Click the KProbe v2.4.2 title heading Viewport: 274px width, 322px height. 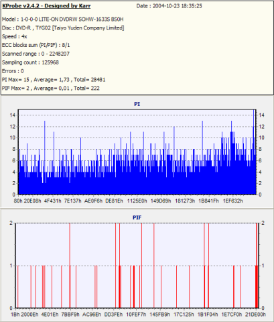46,6
